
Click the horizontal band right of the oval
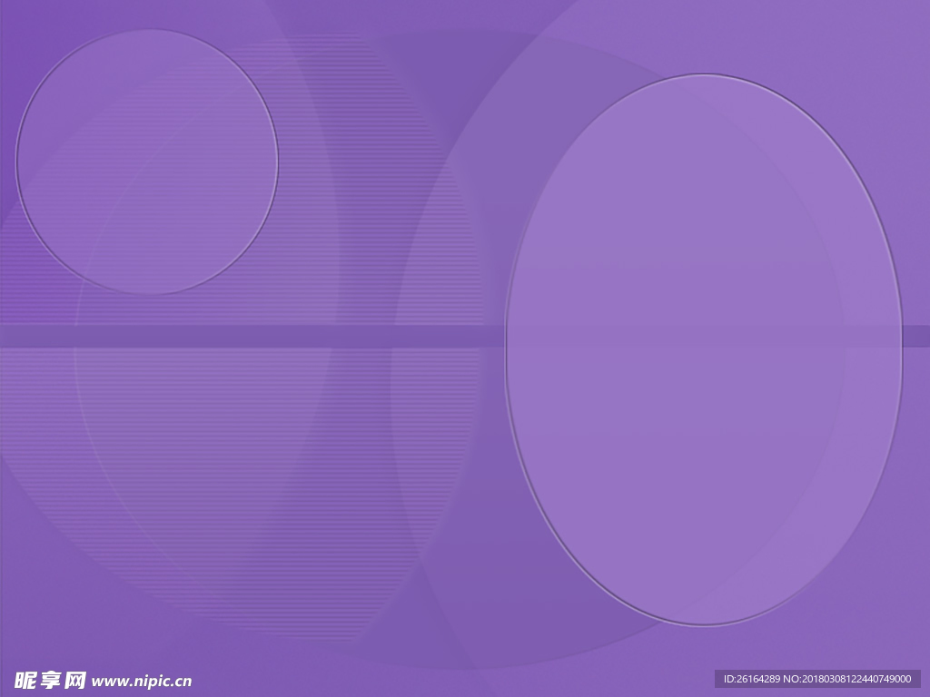(x=915, y=336)
